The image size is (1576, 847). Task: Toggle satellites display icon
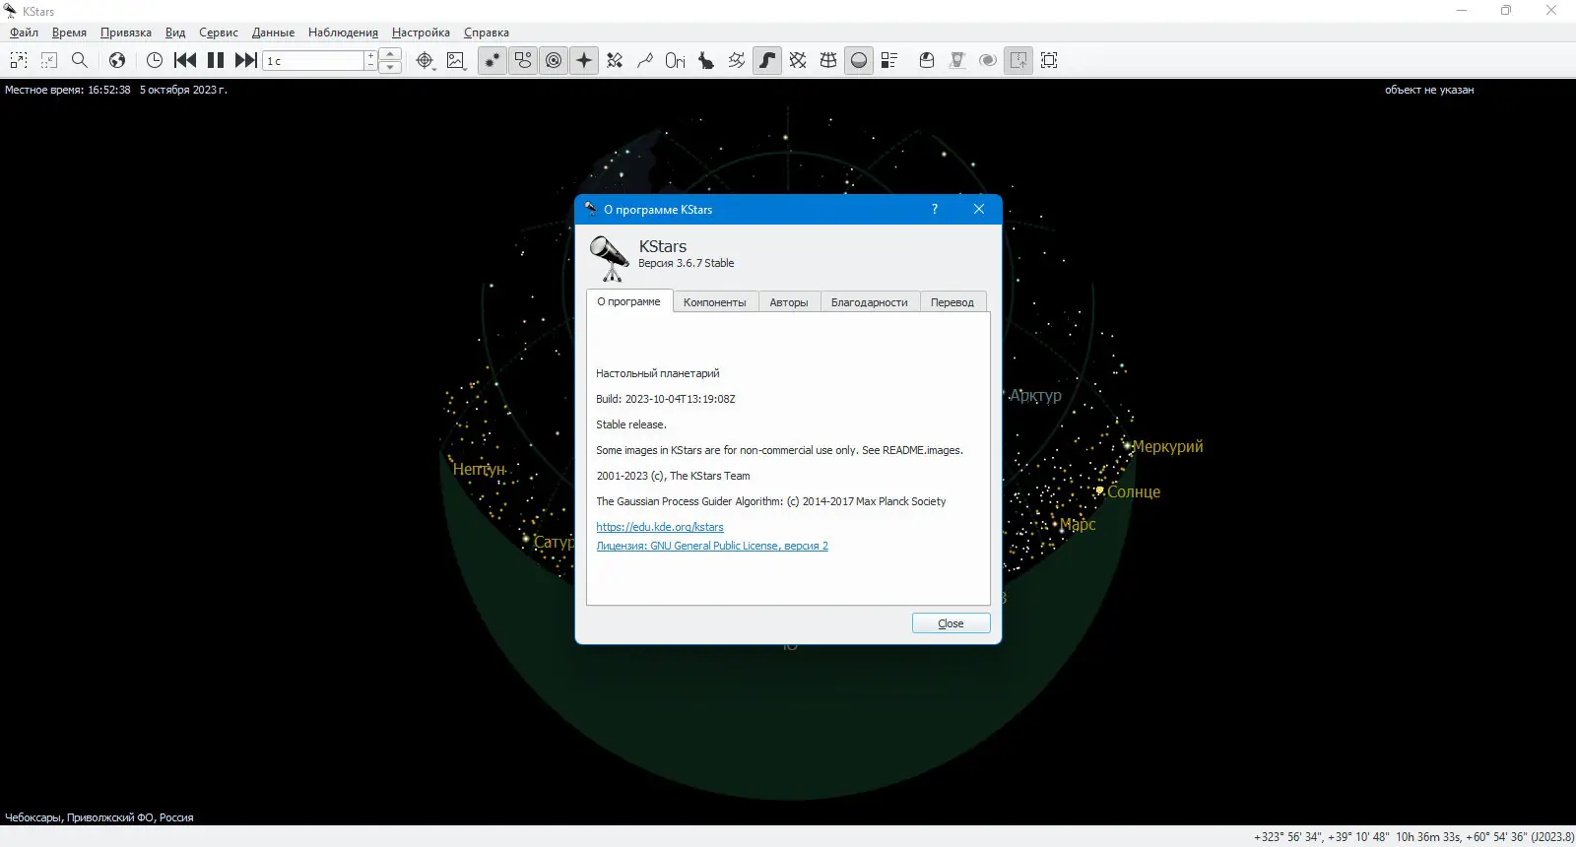(x=615, y=60)
